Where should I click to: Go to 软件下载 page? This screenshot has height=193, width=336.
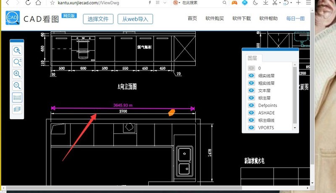[x=241, y=18]
